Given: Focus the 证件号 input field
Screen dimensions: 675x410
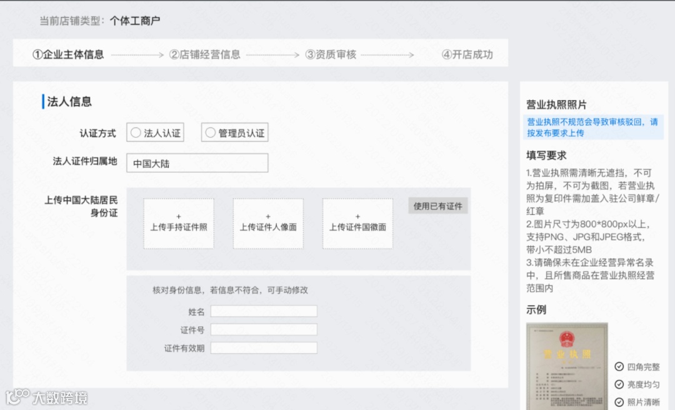Looking at the screenshot, I should tap(264, 329).
